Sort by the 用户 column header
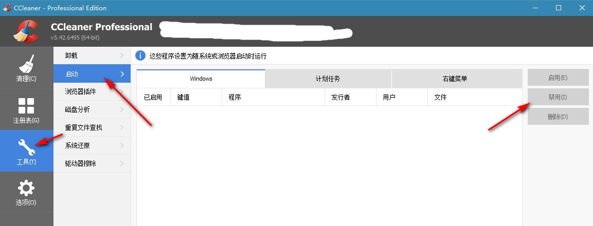This screenshot has height=226, width=593. click(402, 97)
